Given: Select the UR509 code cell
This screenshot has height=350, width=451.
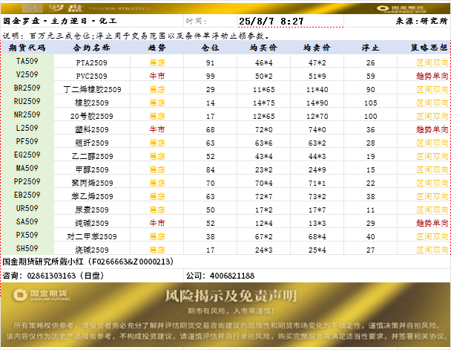Looking at the screenshot, I should tap(27, 208).
